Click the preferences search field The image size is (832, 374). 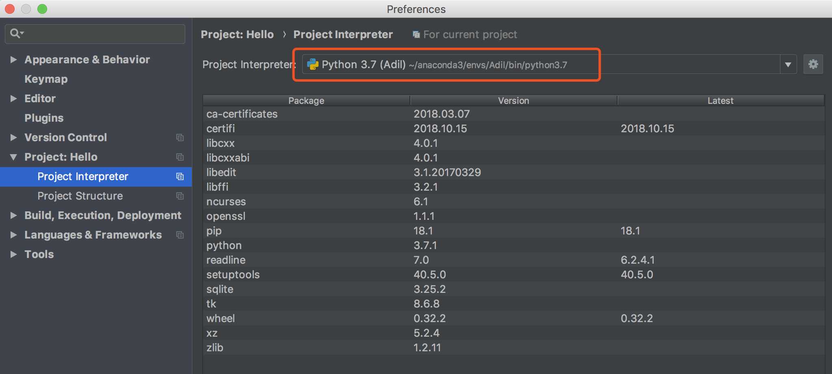pyautogui.click(x=102, y=34)
